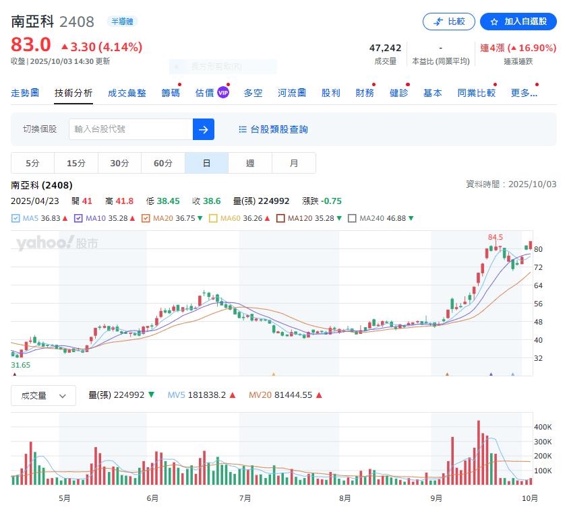Click the compare icon inside 比較 button
Viewport: 567px width, 511px height.
[x=439, y=21]
